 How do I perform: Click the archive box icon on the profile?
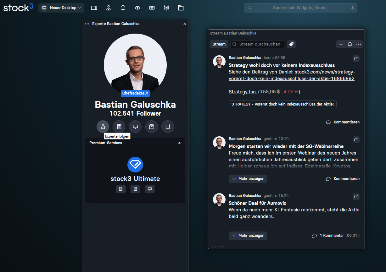coord(152,127)
